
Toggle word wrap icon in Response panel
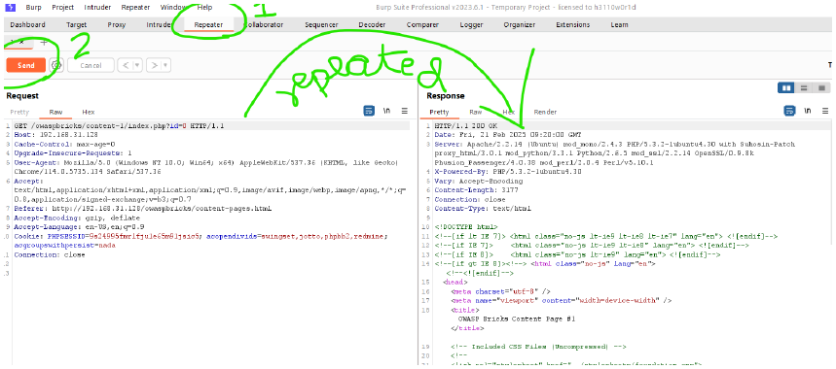[x=789, y=111]
